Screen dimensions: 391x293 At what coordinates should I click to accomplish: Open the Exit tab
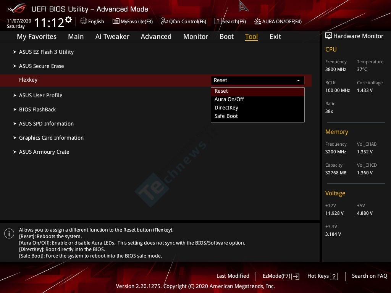(275, 37)
